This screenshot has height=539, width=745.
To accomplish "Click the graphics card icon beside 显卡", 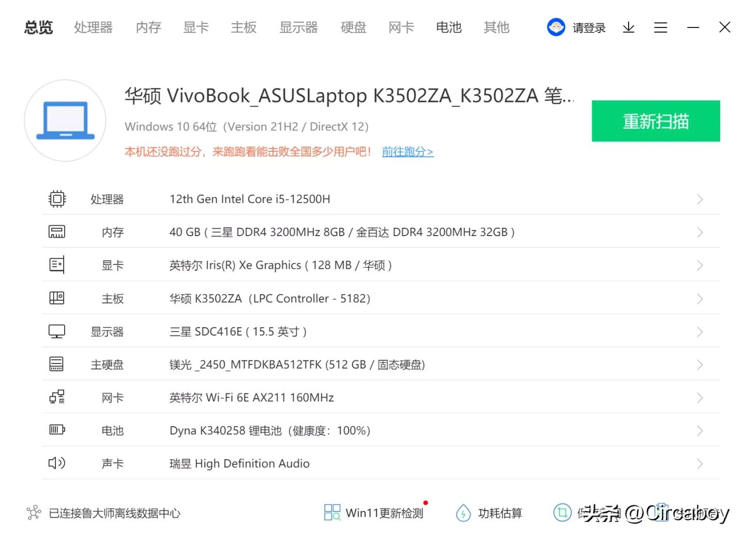I will click(56, 265).
